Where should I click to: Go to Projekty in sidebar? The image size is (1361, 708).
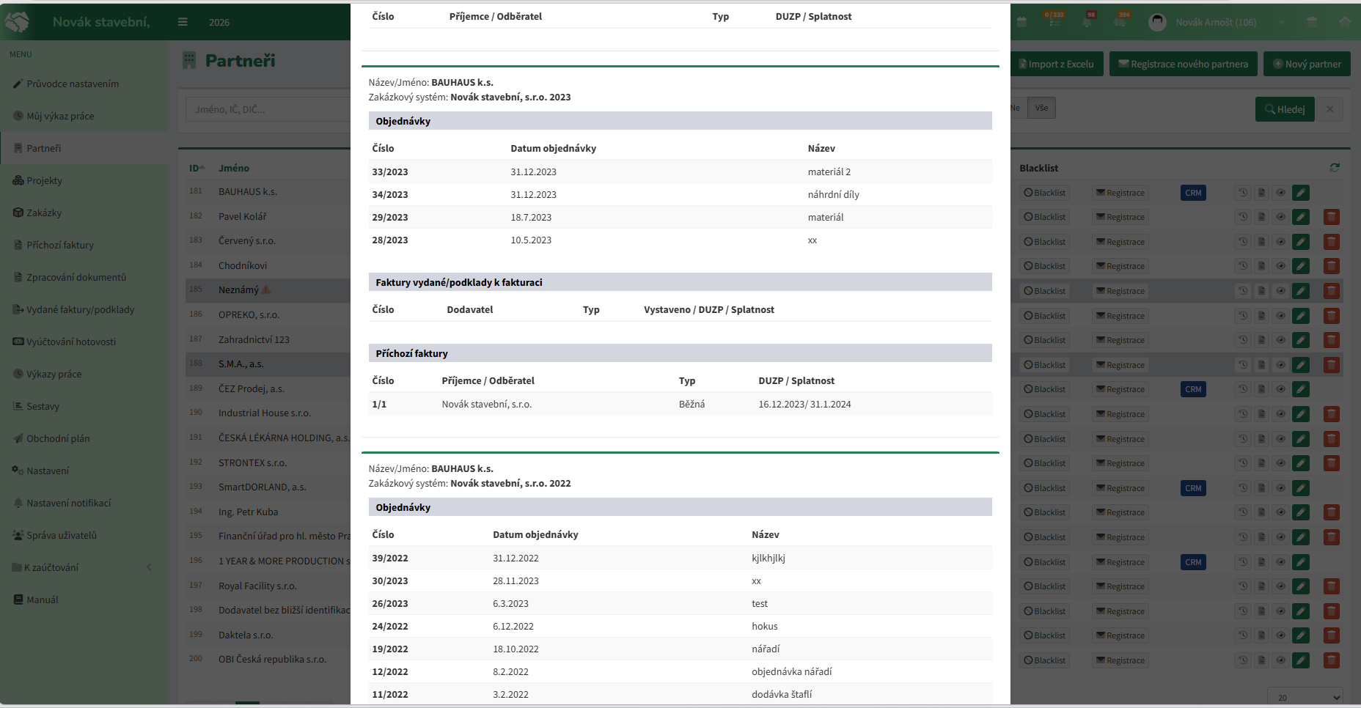[x=44, y=180]
